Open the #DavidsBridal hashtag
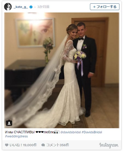123x151 pixels. 92,132
